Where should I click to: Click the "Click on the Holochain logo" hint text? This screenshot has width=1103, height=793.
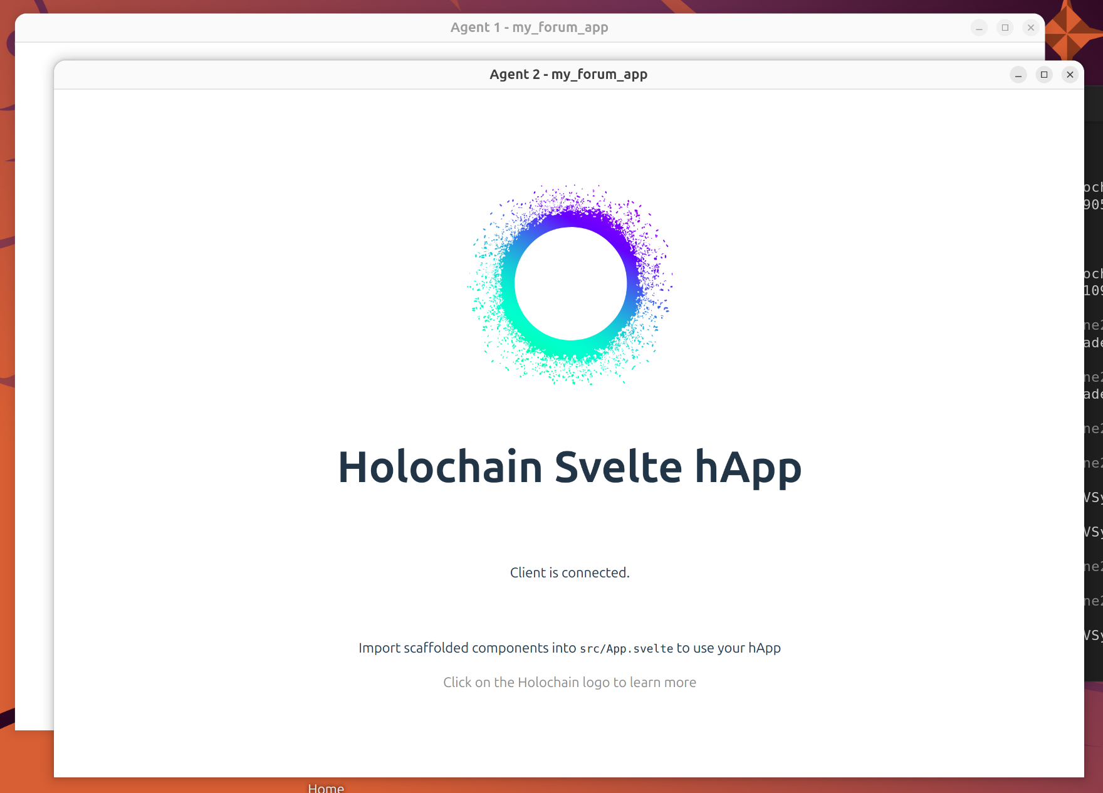coord(570,682)
